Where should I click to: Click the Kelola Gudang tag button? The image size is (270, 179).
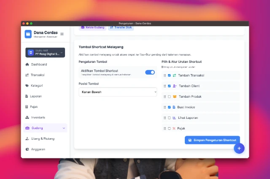(92, 27)
